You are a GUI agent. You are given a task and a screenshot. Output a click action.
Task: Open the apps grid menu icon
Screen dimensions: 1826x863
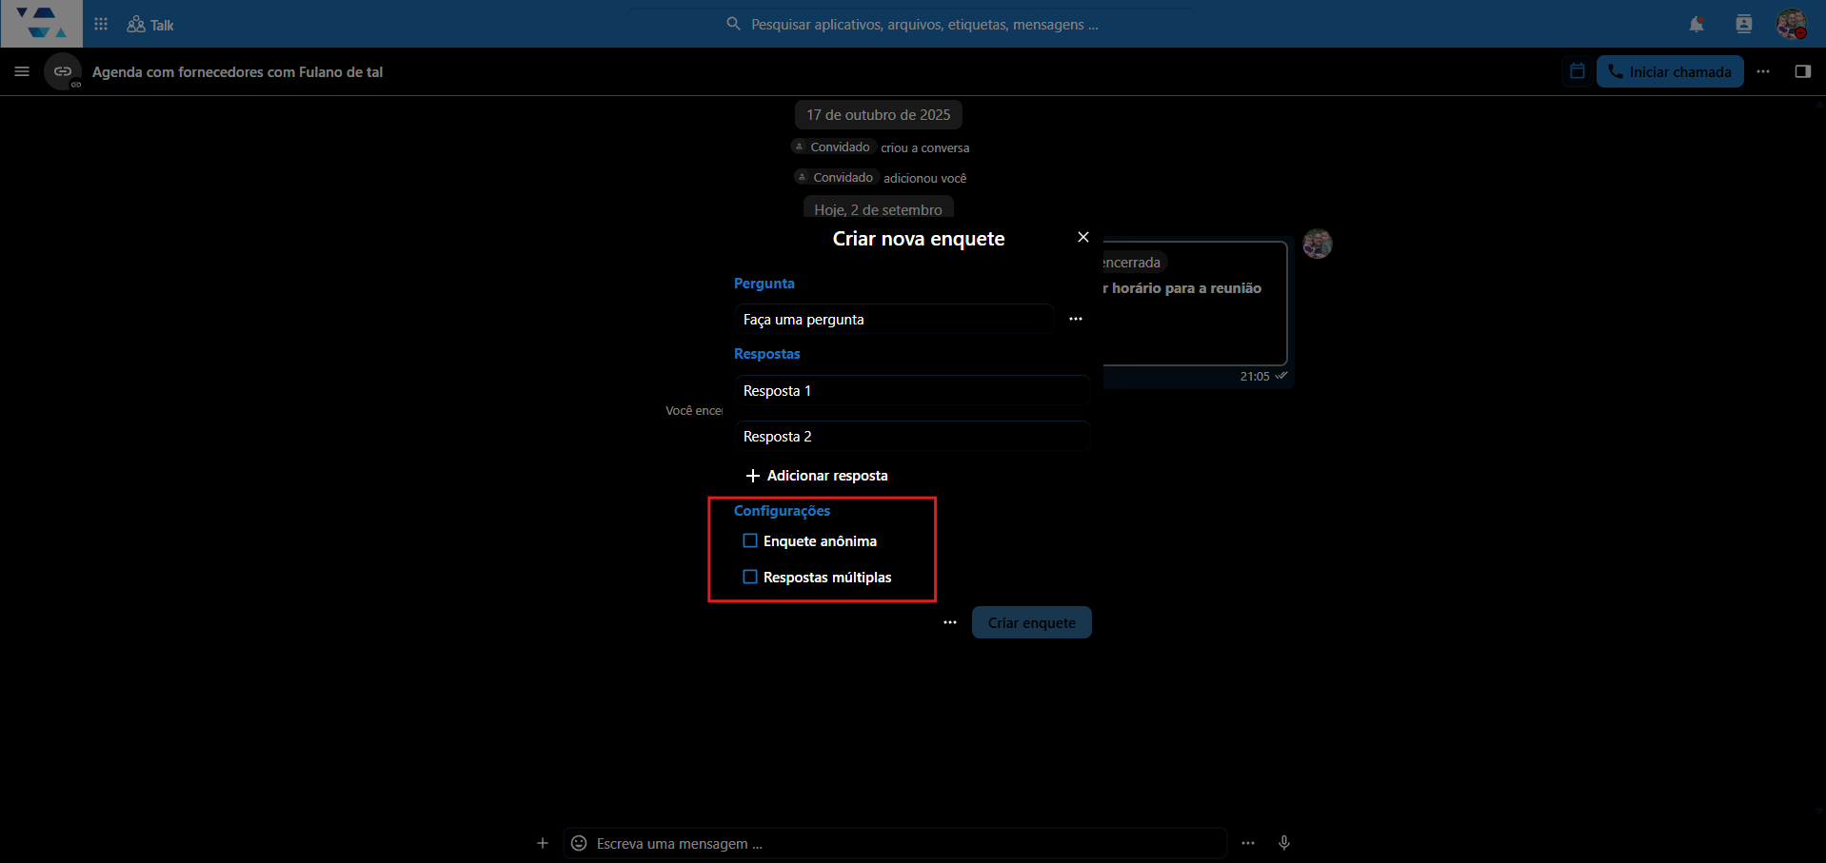101,24
